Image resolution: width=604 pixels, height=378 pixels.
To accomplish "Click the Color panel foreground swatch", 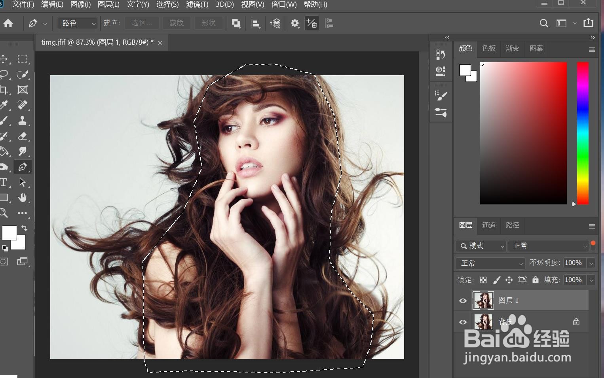I will coord(465,70).
